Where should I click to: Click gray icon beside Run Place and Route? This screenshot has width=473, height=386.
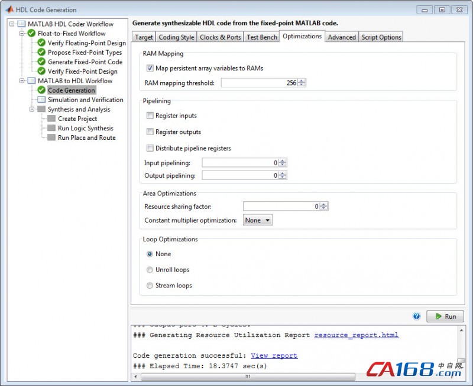[x=51, y=138]
